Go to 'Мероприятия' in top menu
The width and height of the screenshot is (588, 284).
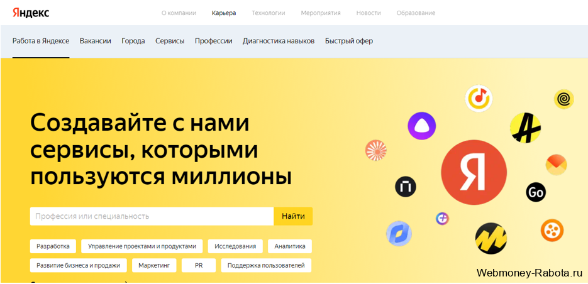pos(321,13)
